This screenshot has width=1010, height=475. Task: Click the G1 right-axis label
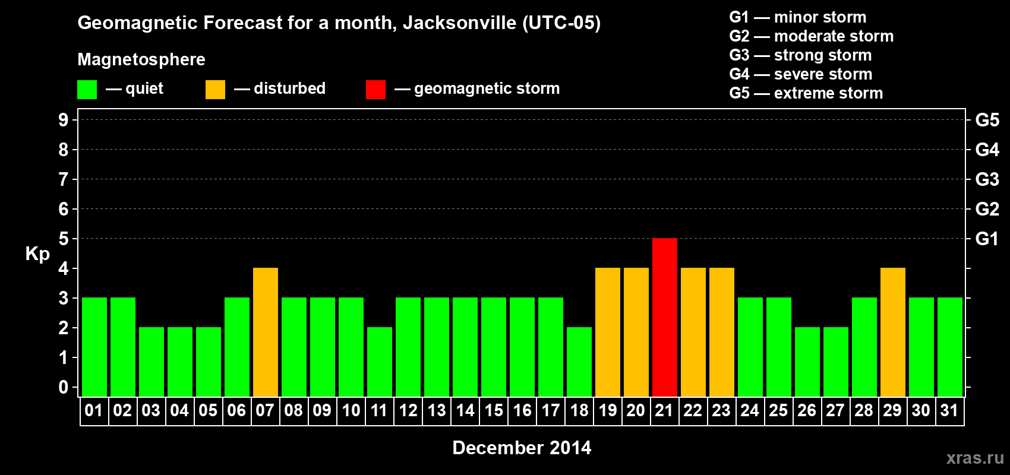987,239
